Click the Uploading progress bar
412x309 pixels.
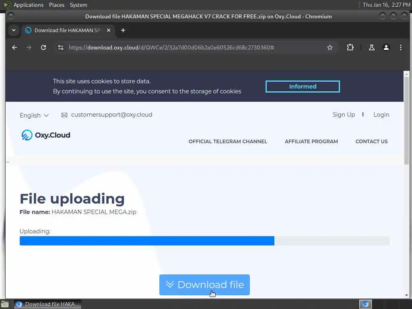click(x=205, y=241)
